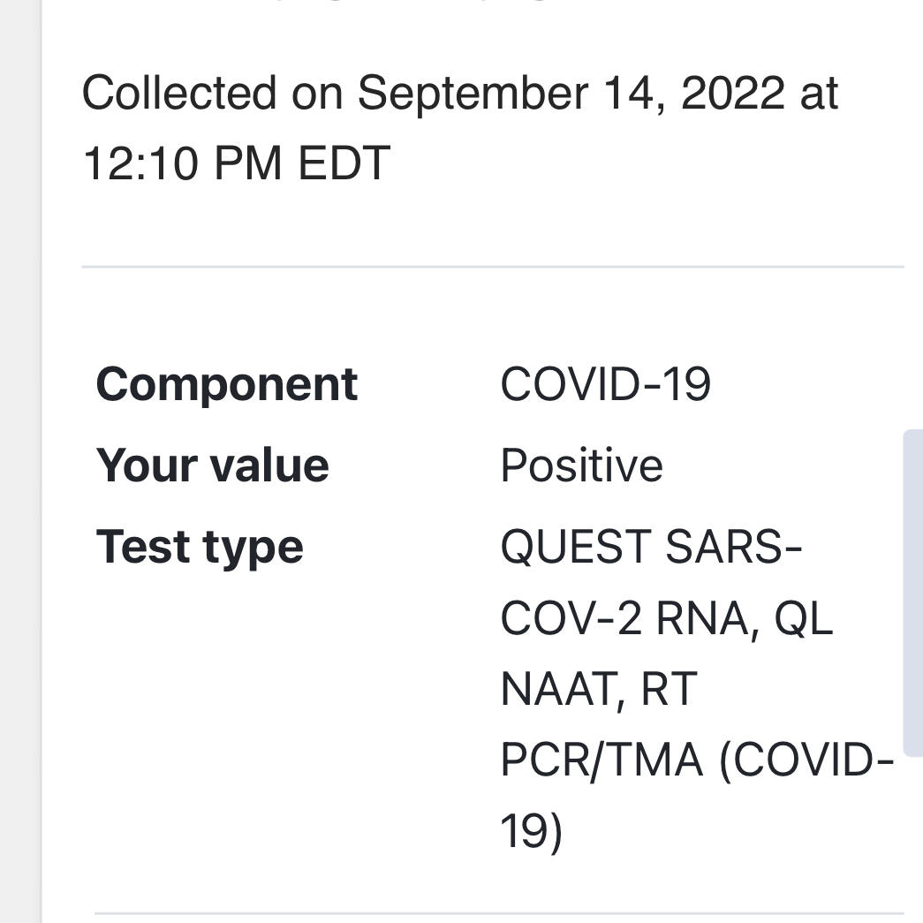The image size is (923, 923).
Task: Click the 'EDT' timezone text
Action: [x=344, y=163]
